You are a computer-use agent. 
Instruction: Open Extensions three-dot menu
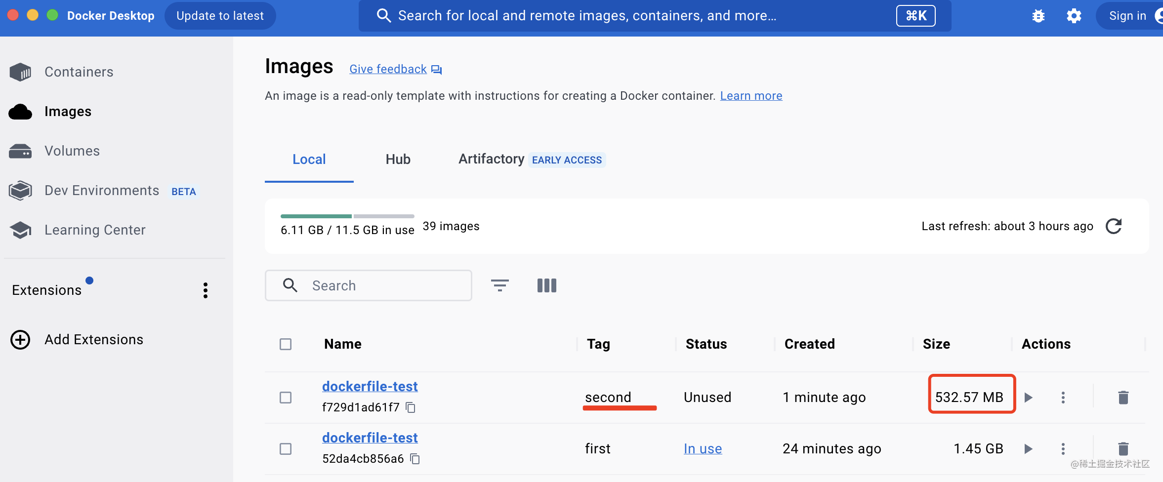click(x=206, y=290)
